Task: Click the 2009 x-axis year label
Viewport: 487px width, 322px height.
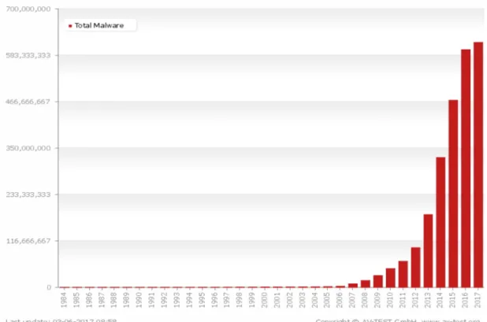Action: click(x=377, y=300)
